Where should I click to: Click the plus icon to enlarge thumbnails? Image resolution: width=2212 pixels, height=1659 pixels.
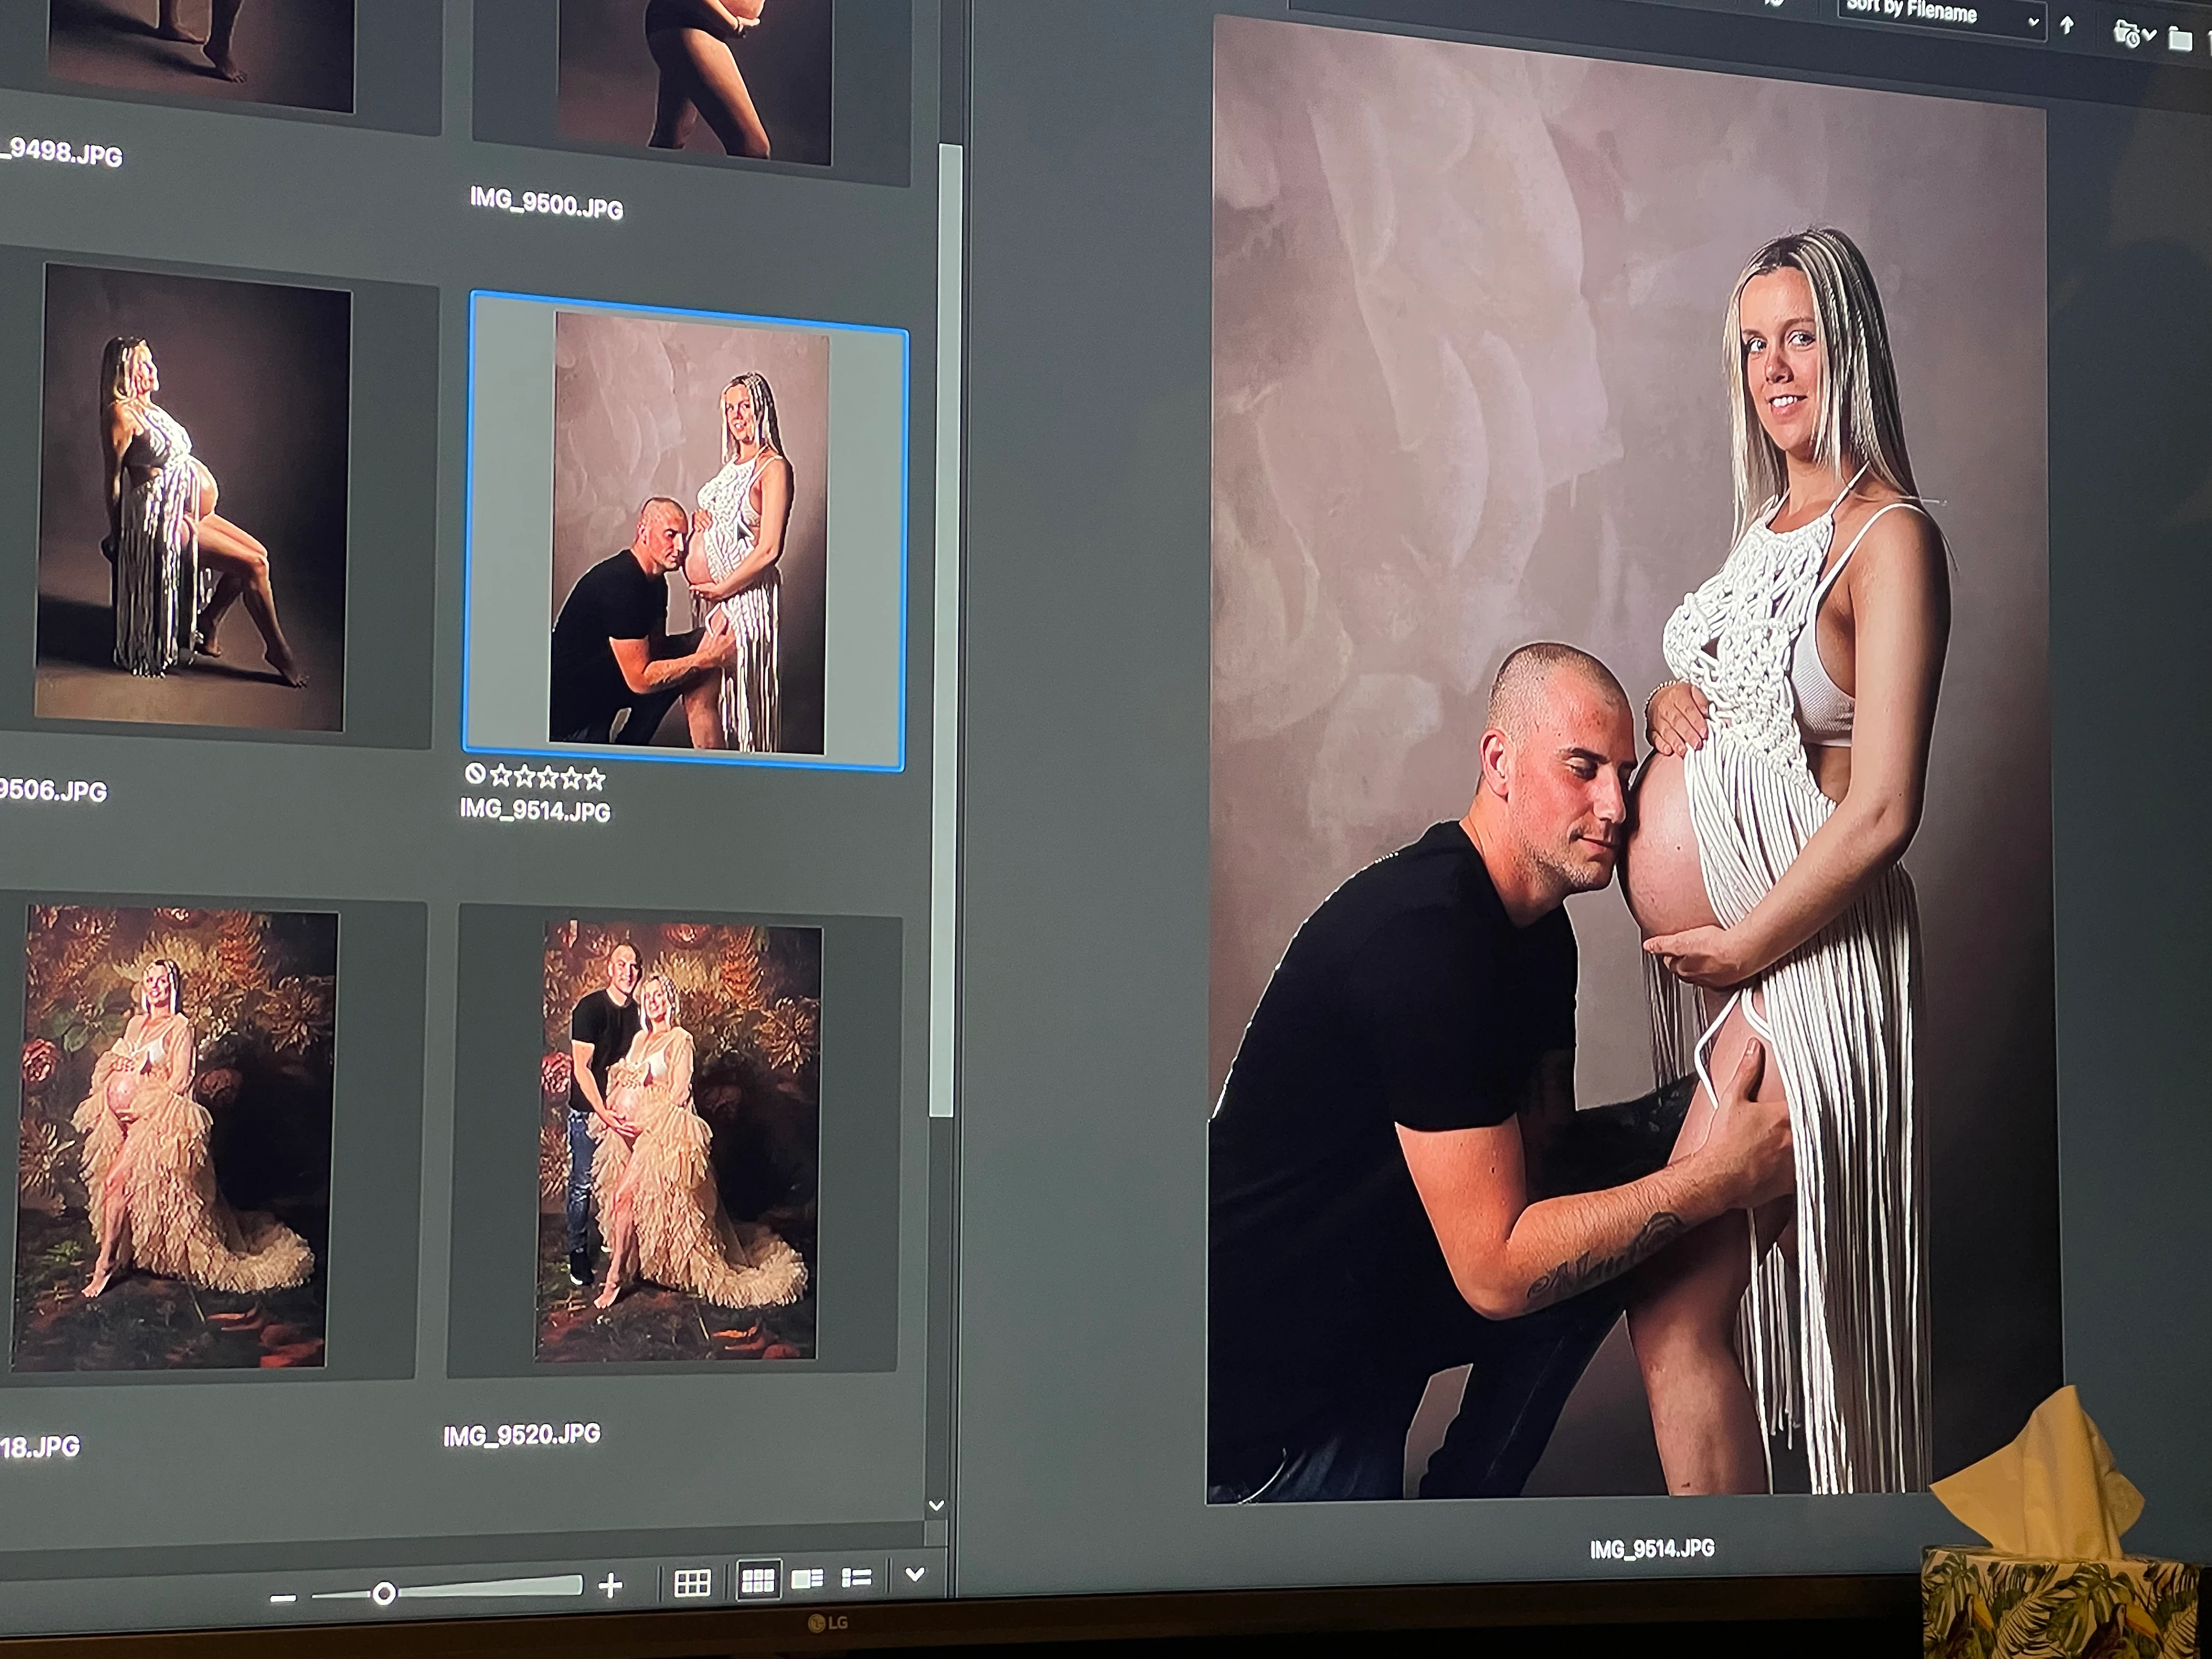pyautogui.click(x=610, y=1585)
